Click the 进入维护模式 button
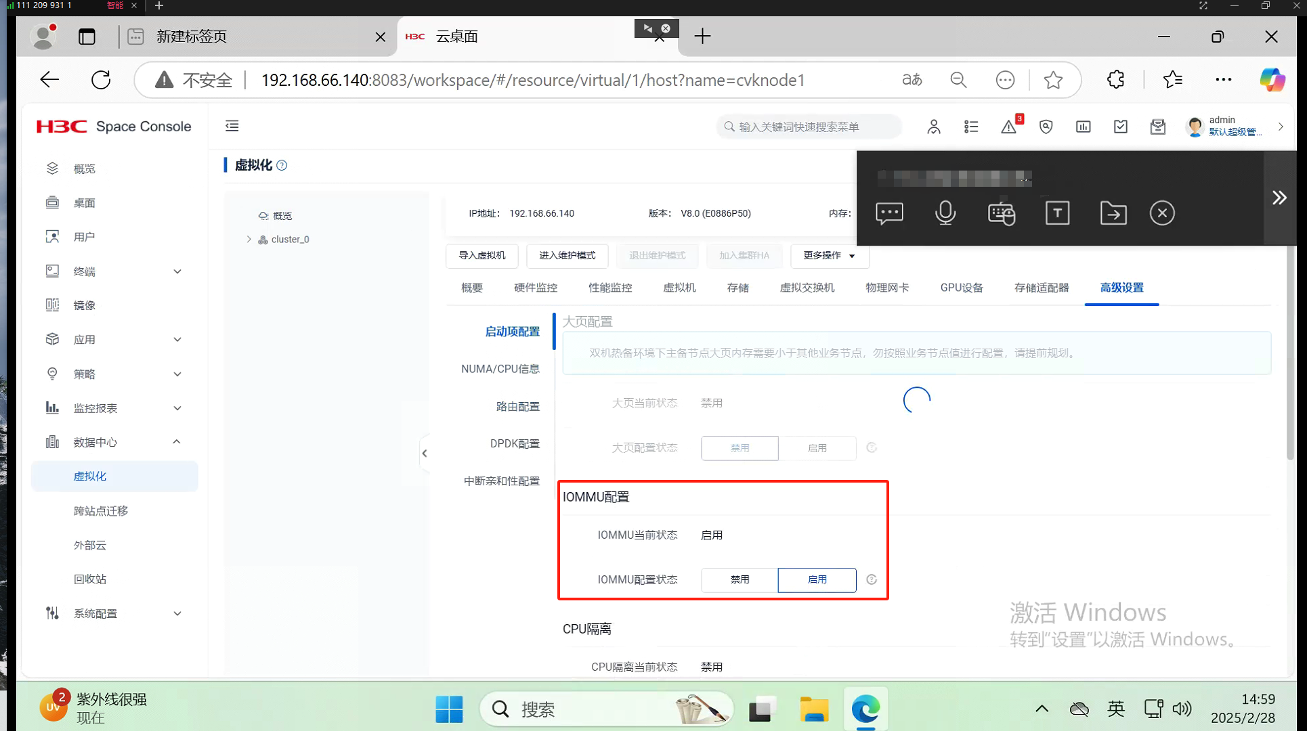This screenshot has height=731, width=1307. point(567,255)
